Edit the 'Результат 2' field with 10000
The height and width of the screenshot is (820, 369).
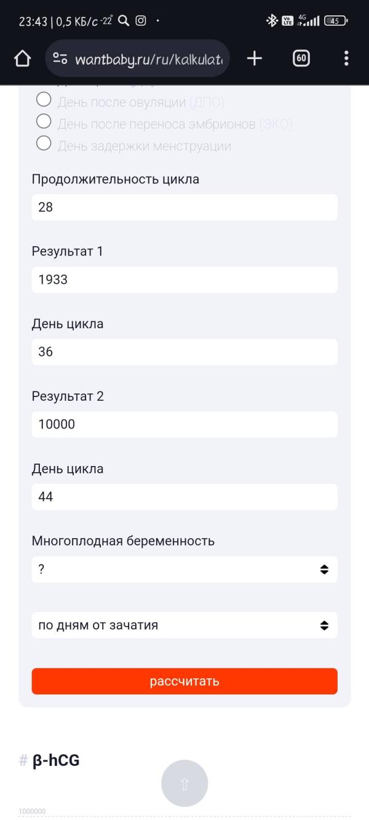tap(184, 424)
